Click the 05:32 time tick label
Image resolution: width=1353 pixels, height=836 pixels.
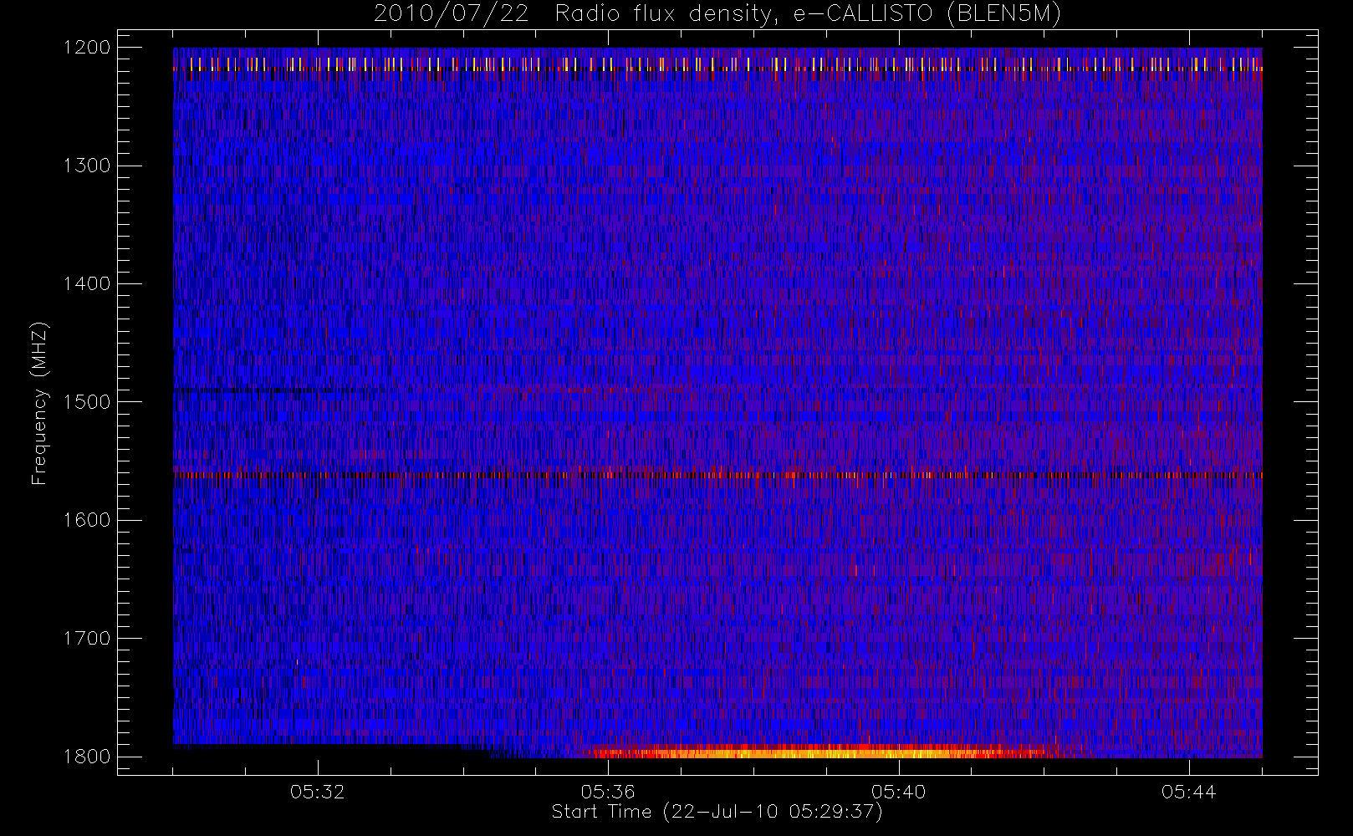tap(318, 792)
